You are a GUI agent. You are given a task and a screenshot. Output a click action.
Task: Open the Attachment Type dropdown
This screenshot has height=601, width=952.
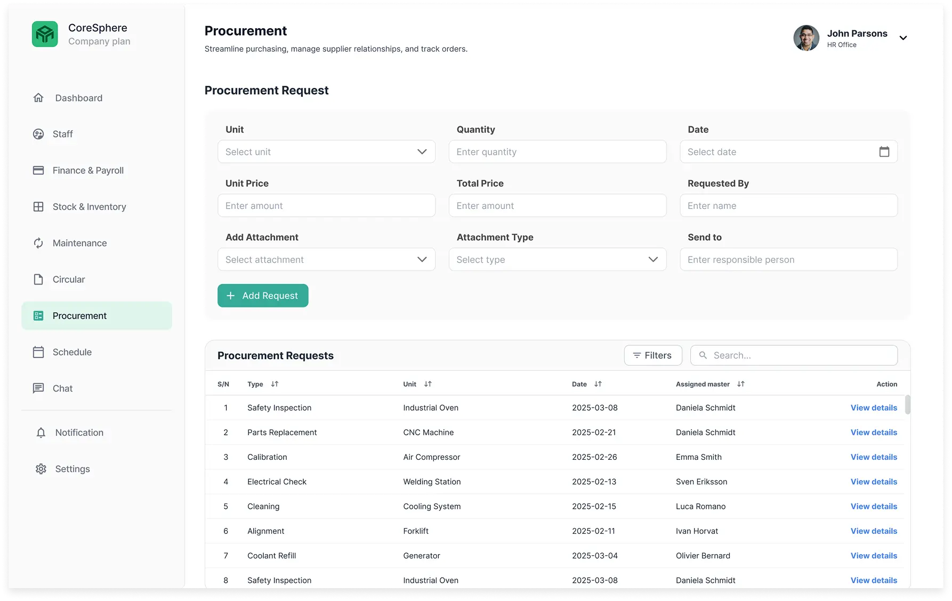click(x=557, y=259)
